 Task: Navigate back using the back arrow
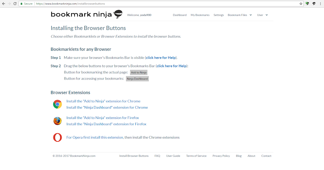(x=3, y=4)
